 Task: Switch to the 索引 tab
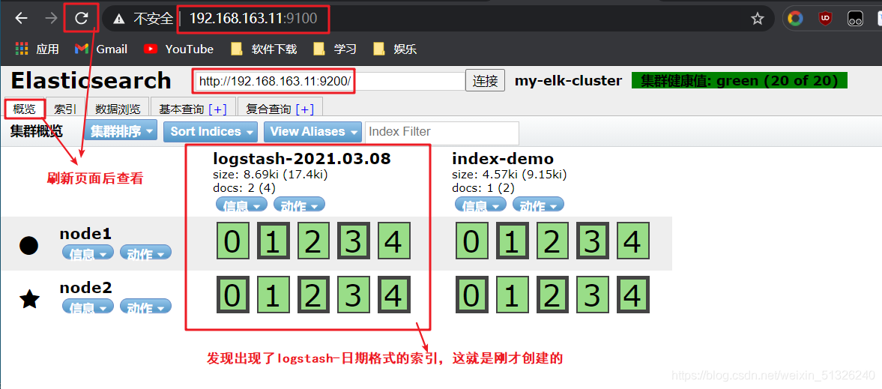(65, 109)
